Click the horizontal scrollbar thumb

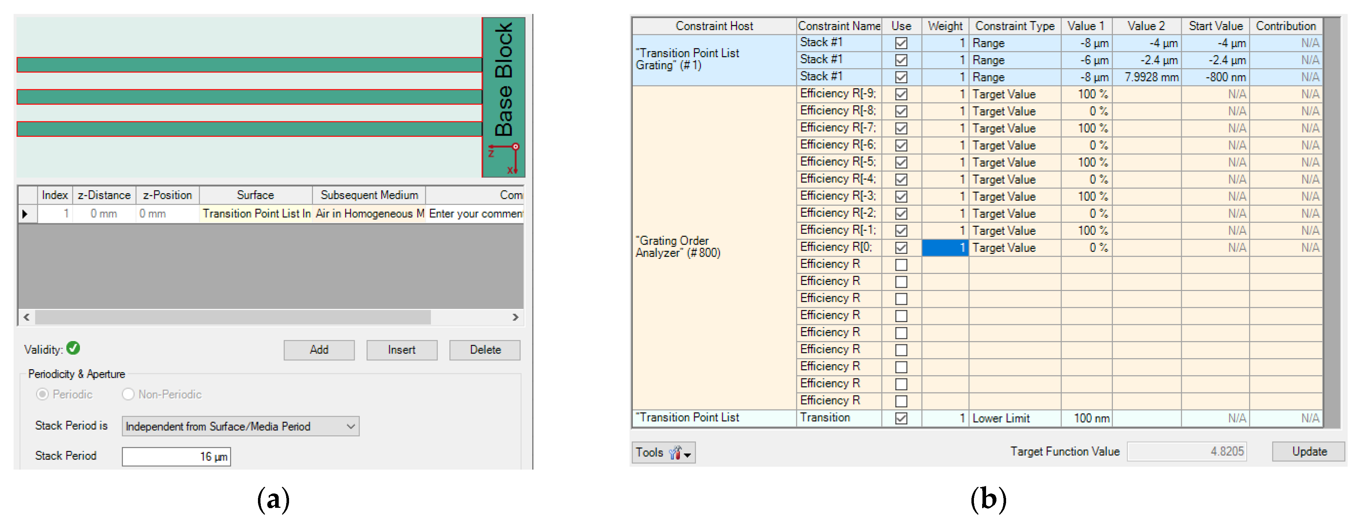[233, 317]
